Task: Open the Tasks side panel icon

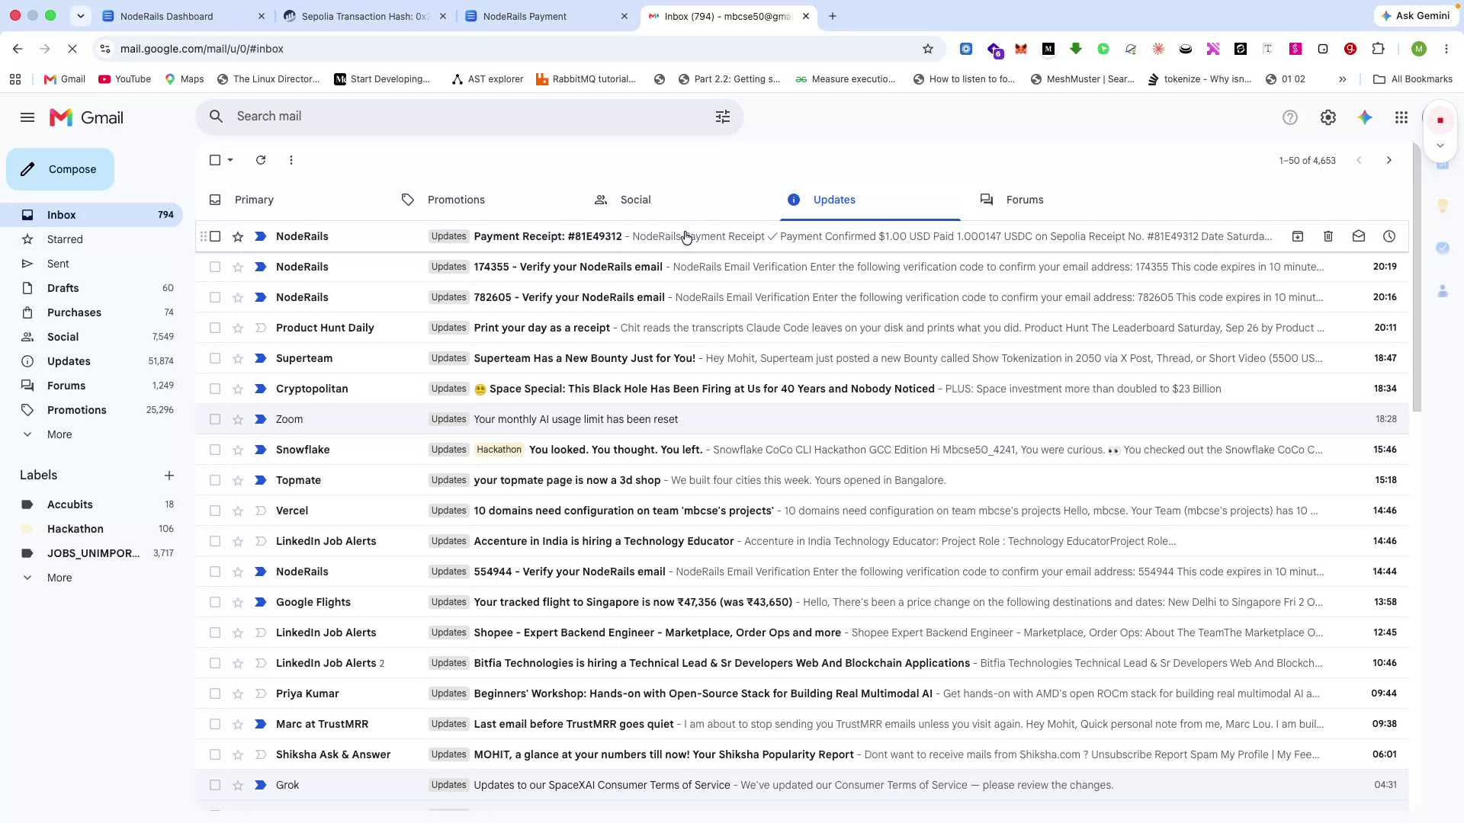Action: click(x=1442, y=248)
